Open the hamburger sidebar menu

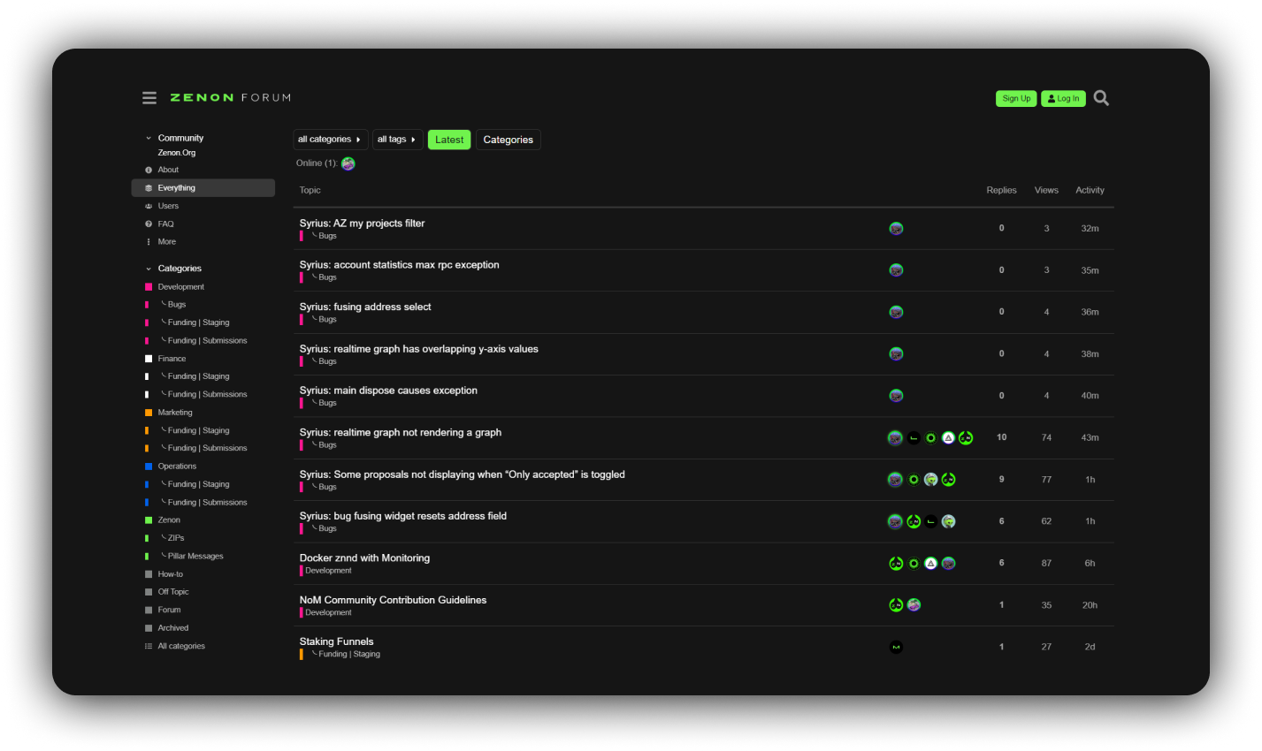coord(149,98)
